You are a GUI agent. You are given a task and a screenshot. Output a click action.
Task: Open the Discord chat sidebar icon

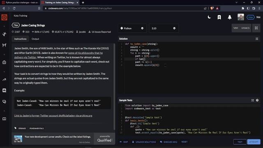click(5, 90)
